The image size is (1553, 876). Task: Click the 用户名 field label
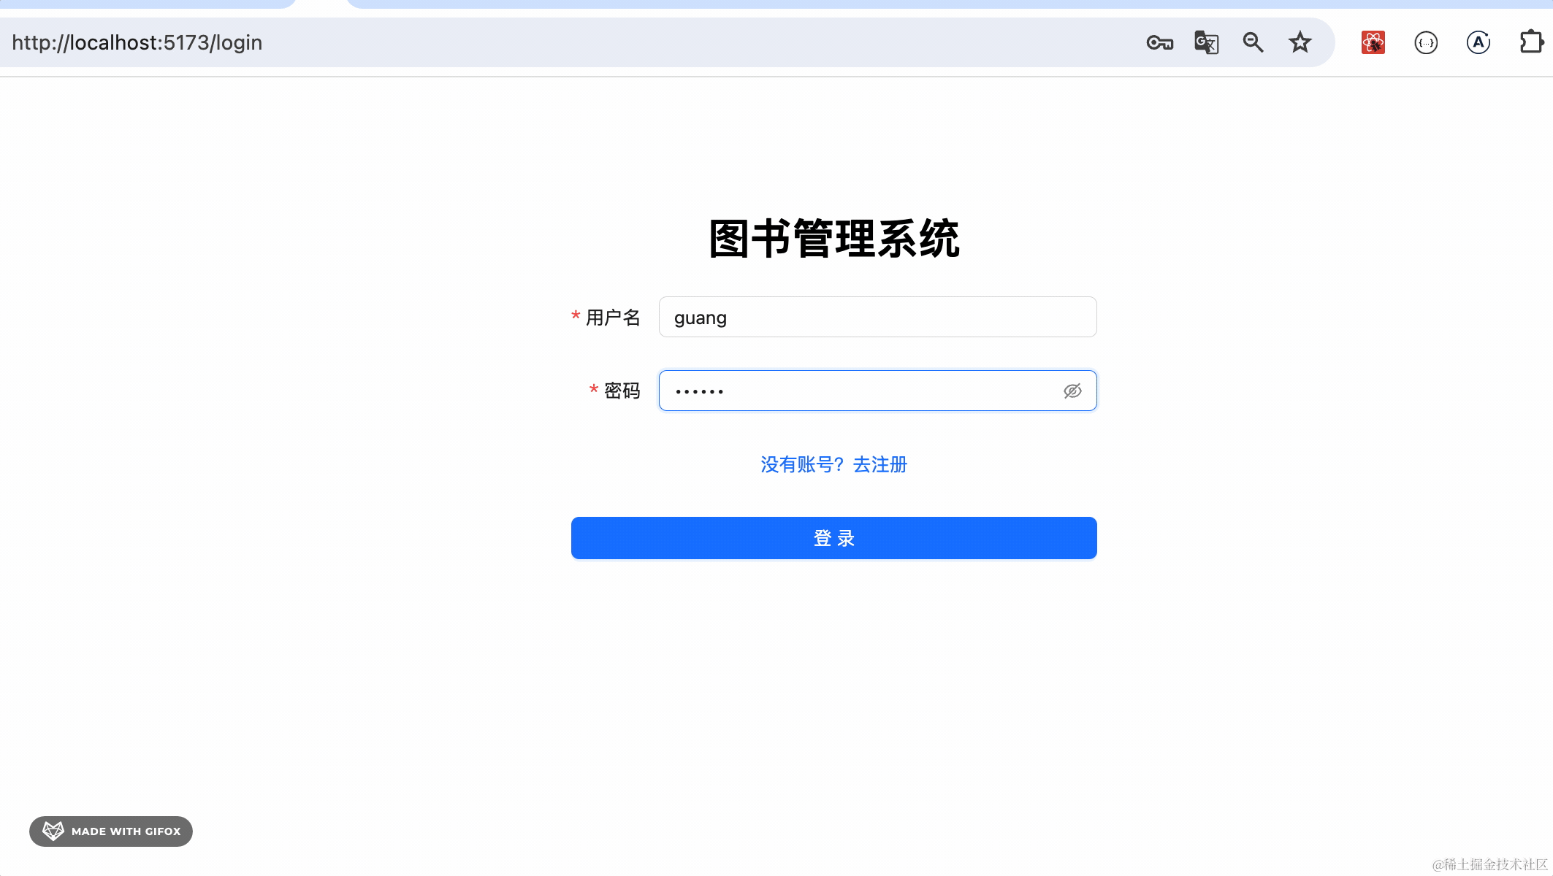tap(613, 318)
